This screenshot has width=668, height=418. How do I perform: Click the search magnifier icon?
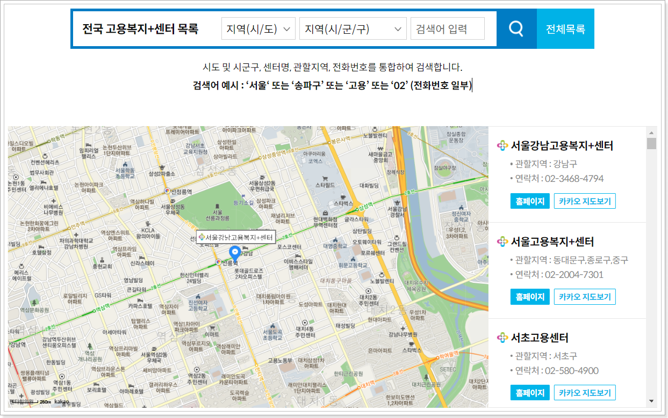(x=516, y=28)
